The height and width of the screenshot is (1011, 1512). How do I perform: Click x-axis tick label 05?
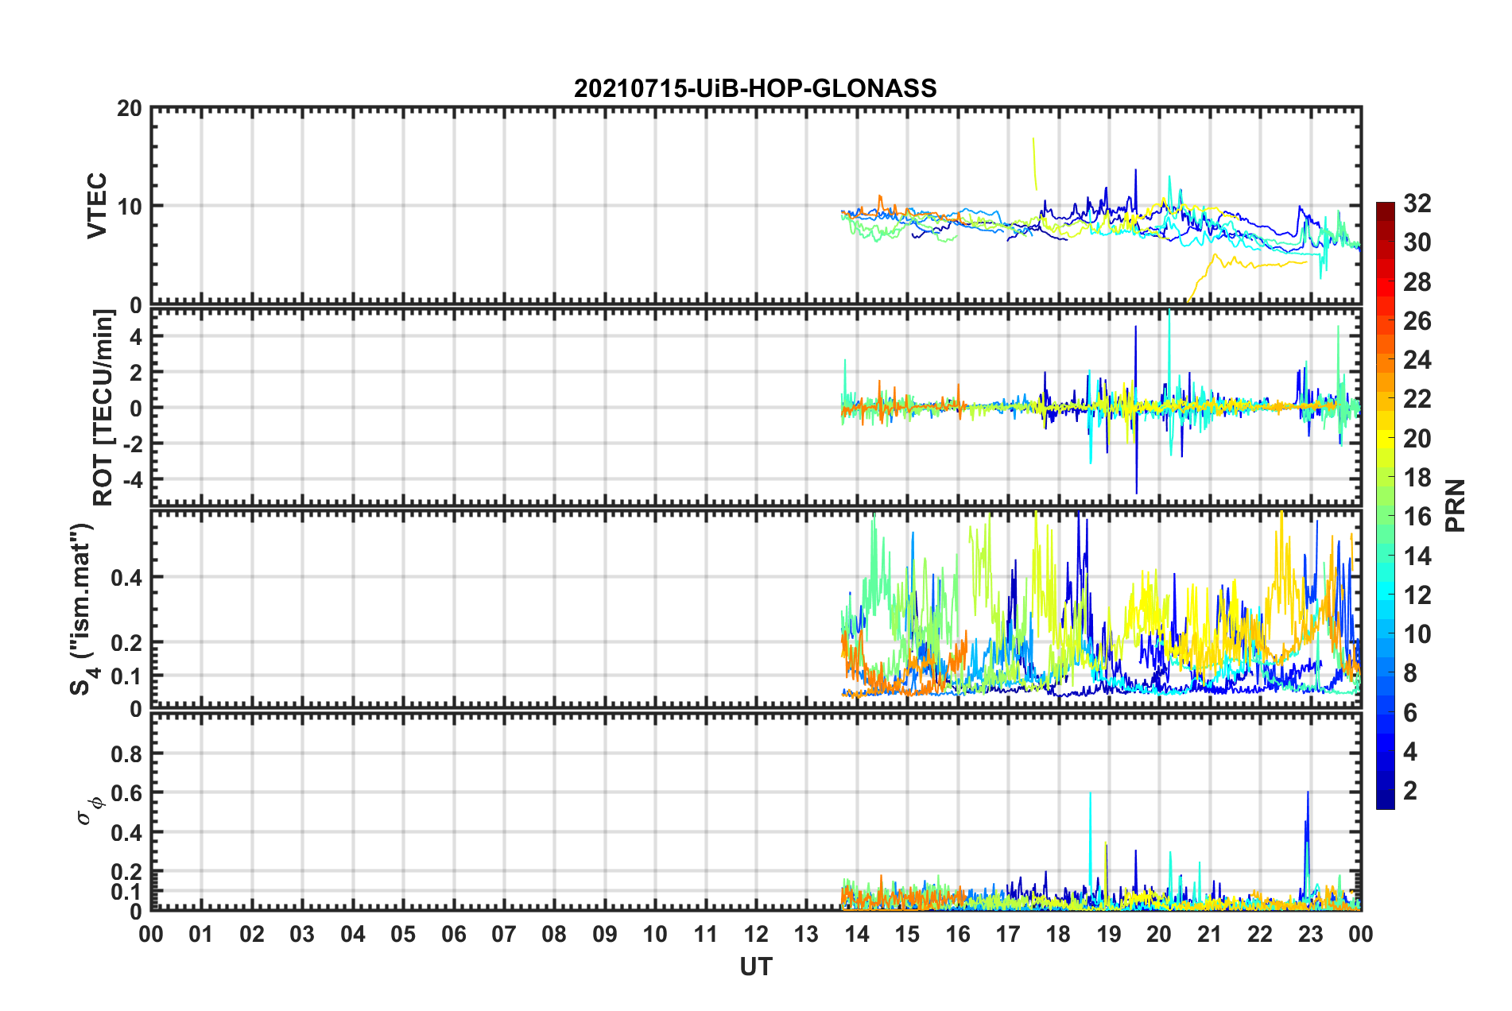coord(403,934)
